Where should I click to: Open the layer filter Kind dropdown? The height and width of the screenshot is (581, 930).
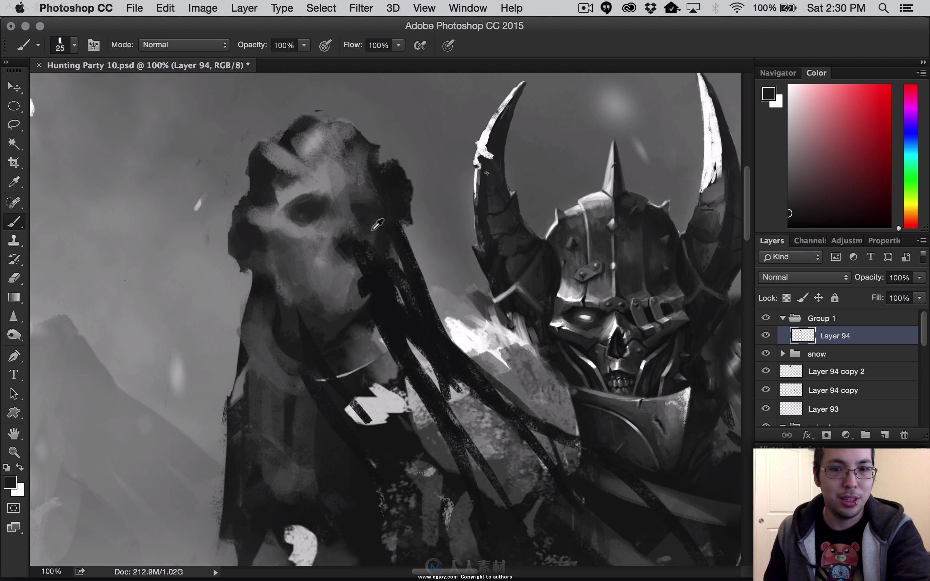point(790,257)
